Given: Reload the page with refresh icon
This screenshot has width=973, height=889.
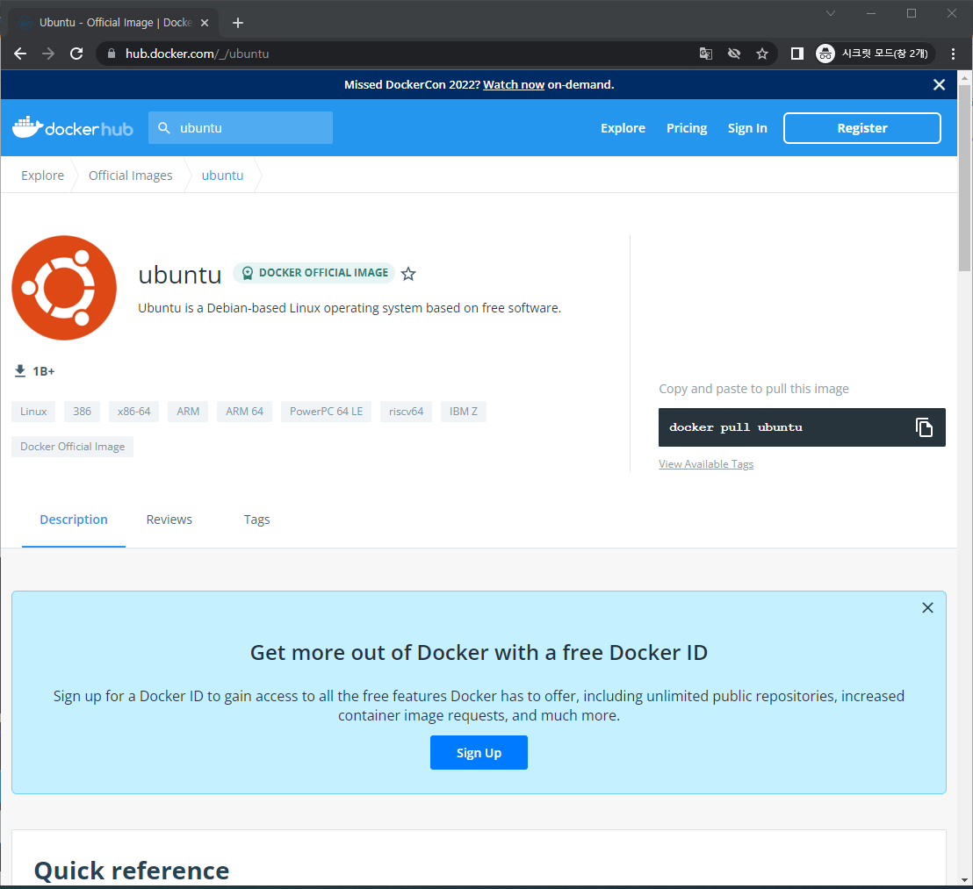Looking at the screenshot, I should coord(76,54).
